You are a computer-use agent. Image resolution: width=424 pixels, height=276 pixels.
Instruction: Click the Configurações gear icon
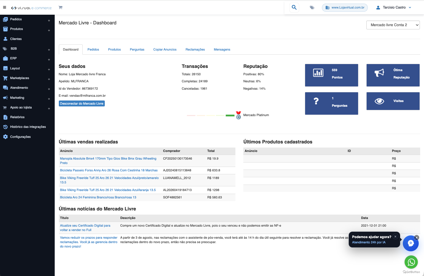click(5, 137)
